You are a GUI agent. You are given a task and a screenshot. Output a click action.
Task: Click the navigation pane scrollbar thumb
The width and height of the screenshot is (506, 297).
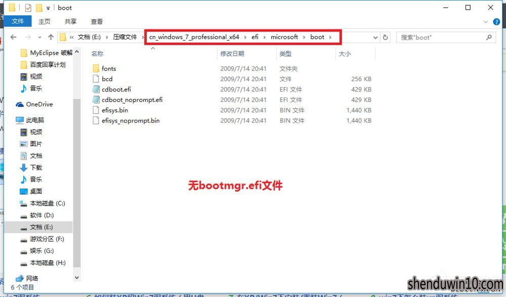coord(77,182)
